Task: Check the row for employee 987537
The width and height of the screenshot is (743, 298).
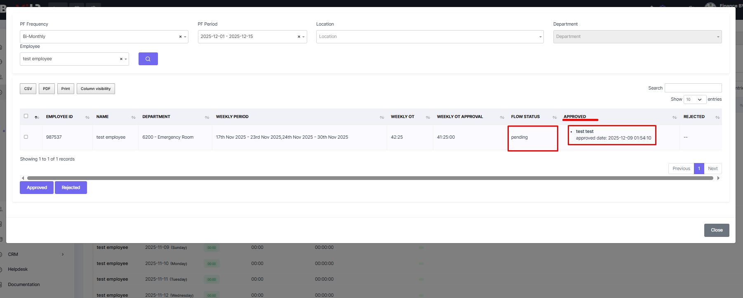Action: (x=26, y=137)
